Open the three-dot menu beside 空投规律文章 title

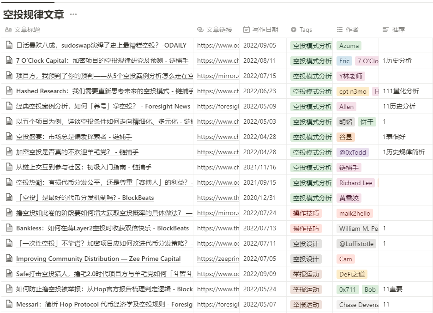click(73, 14)
